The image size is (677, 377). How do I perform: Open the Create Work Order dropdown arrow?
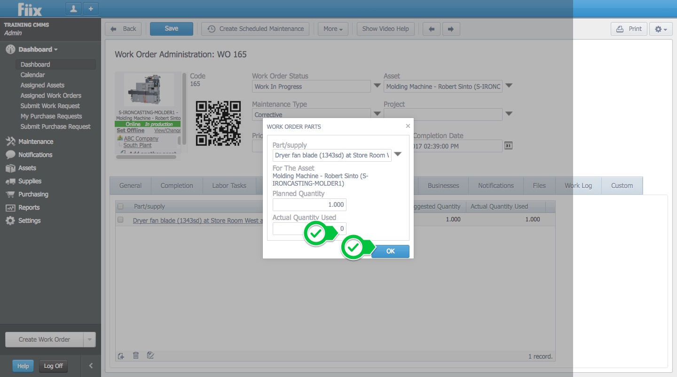click(x=89, y=339)
